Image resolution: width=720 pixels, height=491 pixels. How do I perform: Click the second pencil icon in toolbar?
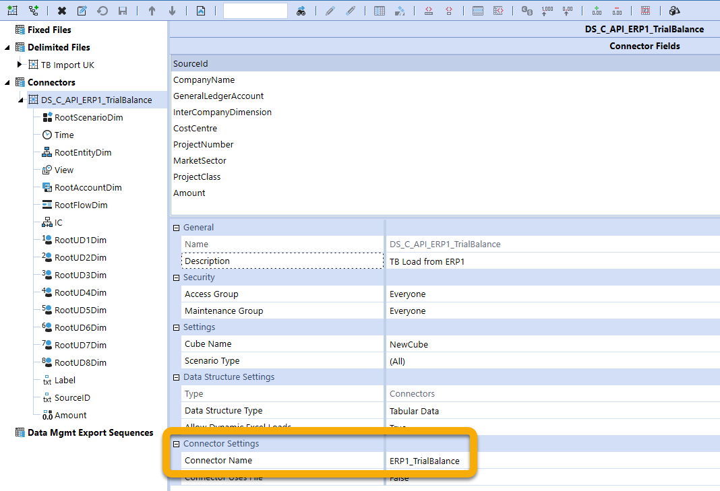[351, 11]
